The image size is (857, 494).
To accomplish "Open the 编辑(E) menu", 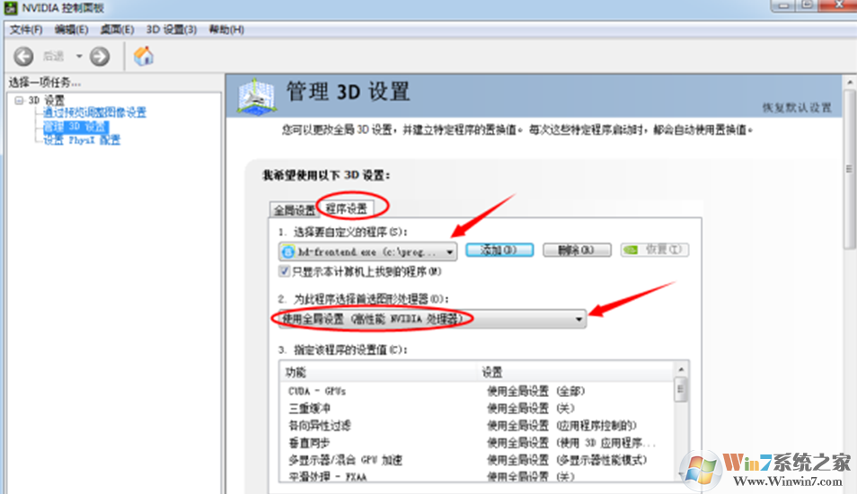I will coord(72,30).
